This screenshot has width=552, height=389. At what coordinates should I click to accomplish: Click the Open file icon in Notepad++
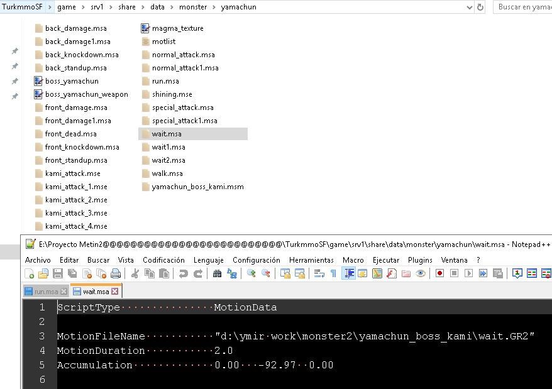[x=43, y=273]
